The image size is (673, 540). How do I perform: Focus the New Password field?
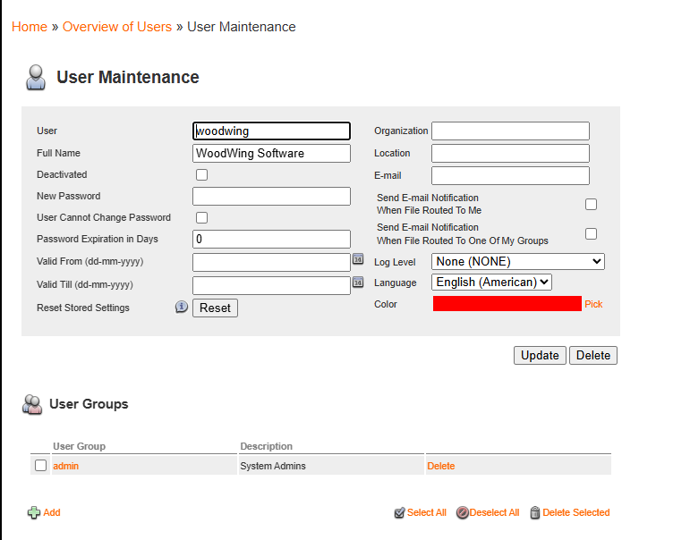tap(272, 196)
